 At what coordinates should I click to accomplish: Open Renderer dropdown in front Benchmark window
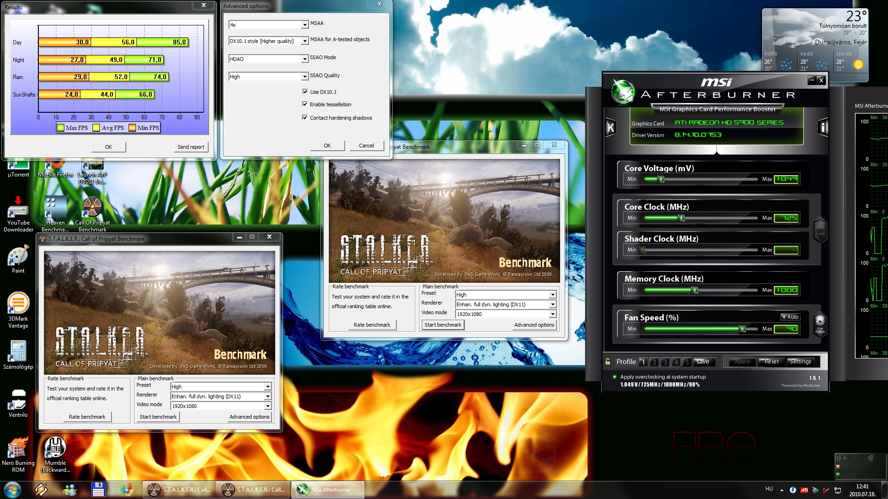[x=268, y=396]
